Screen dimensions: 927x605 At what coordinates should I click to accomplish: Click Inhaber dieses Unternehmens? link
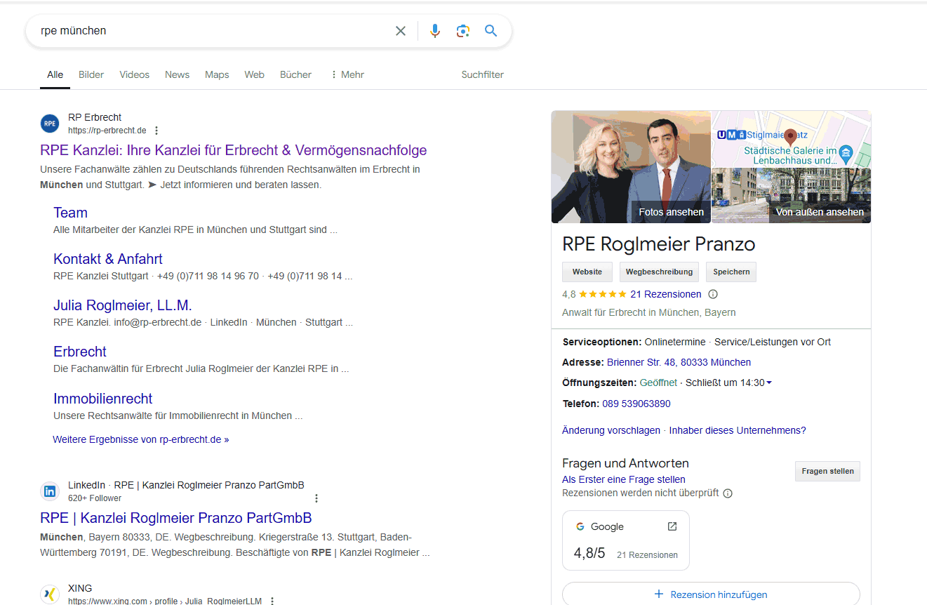738,430
